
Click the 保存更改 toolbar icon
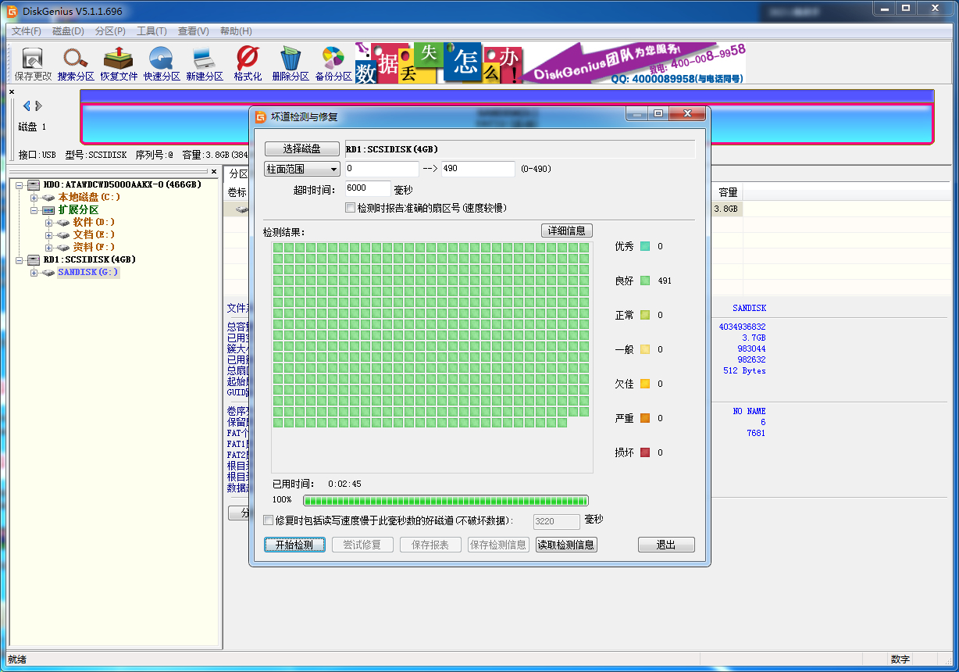coord(33,59)
